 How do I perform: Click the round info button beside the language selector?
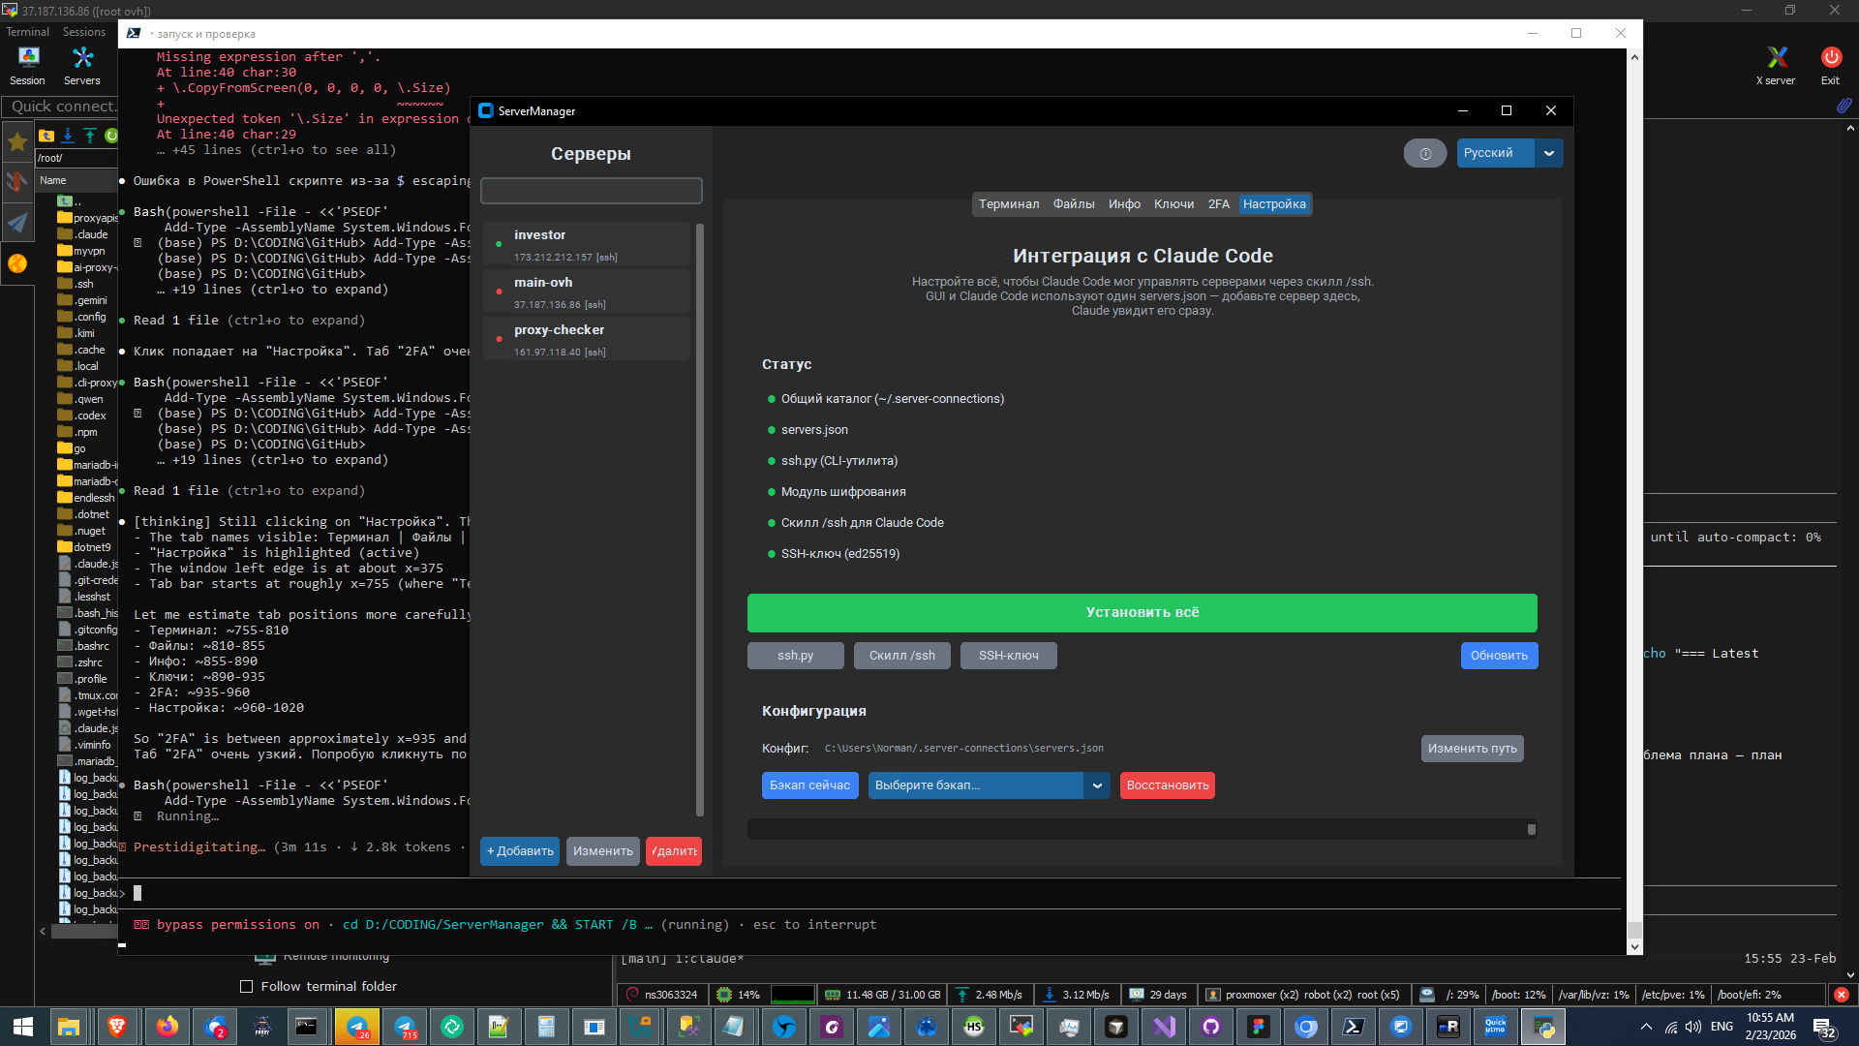pos(1424,153)
